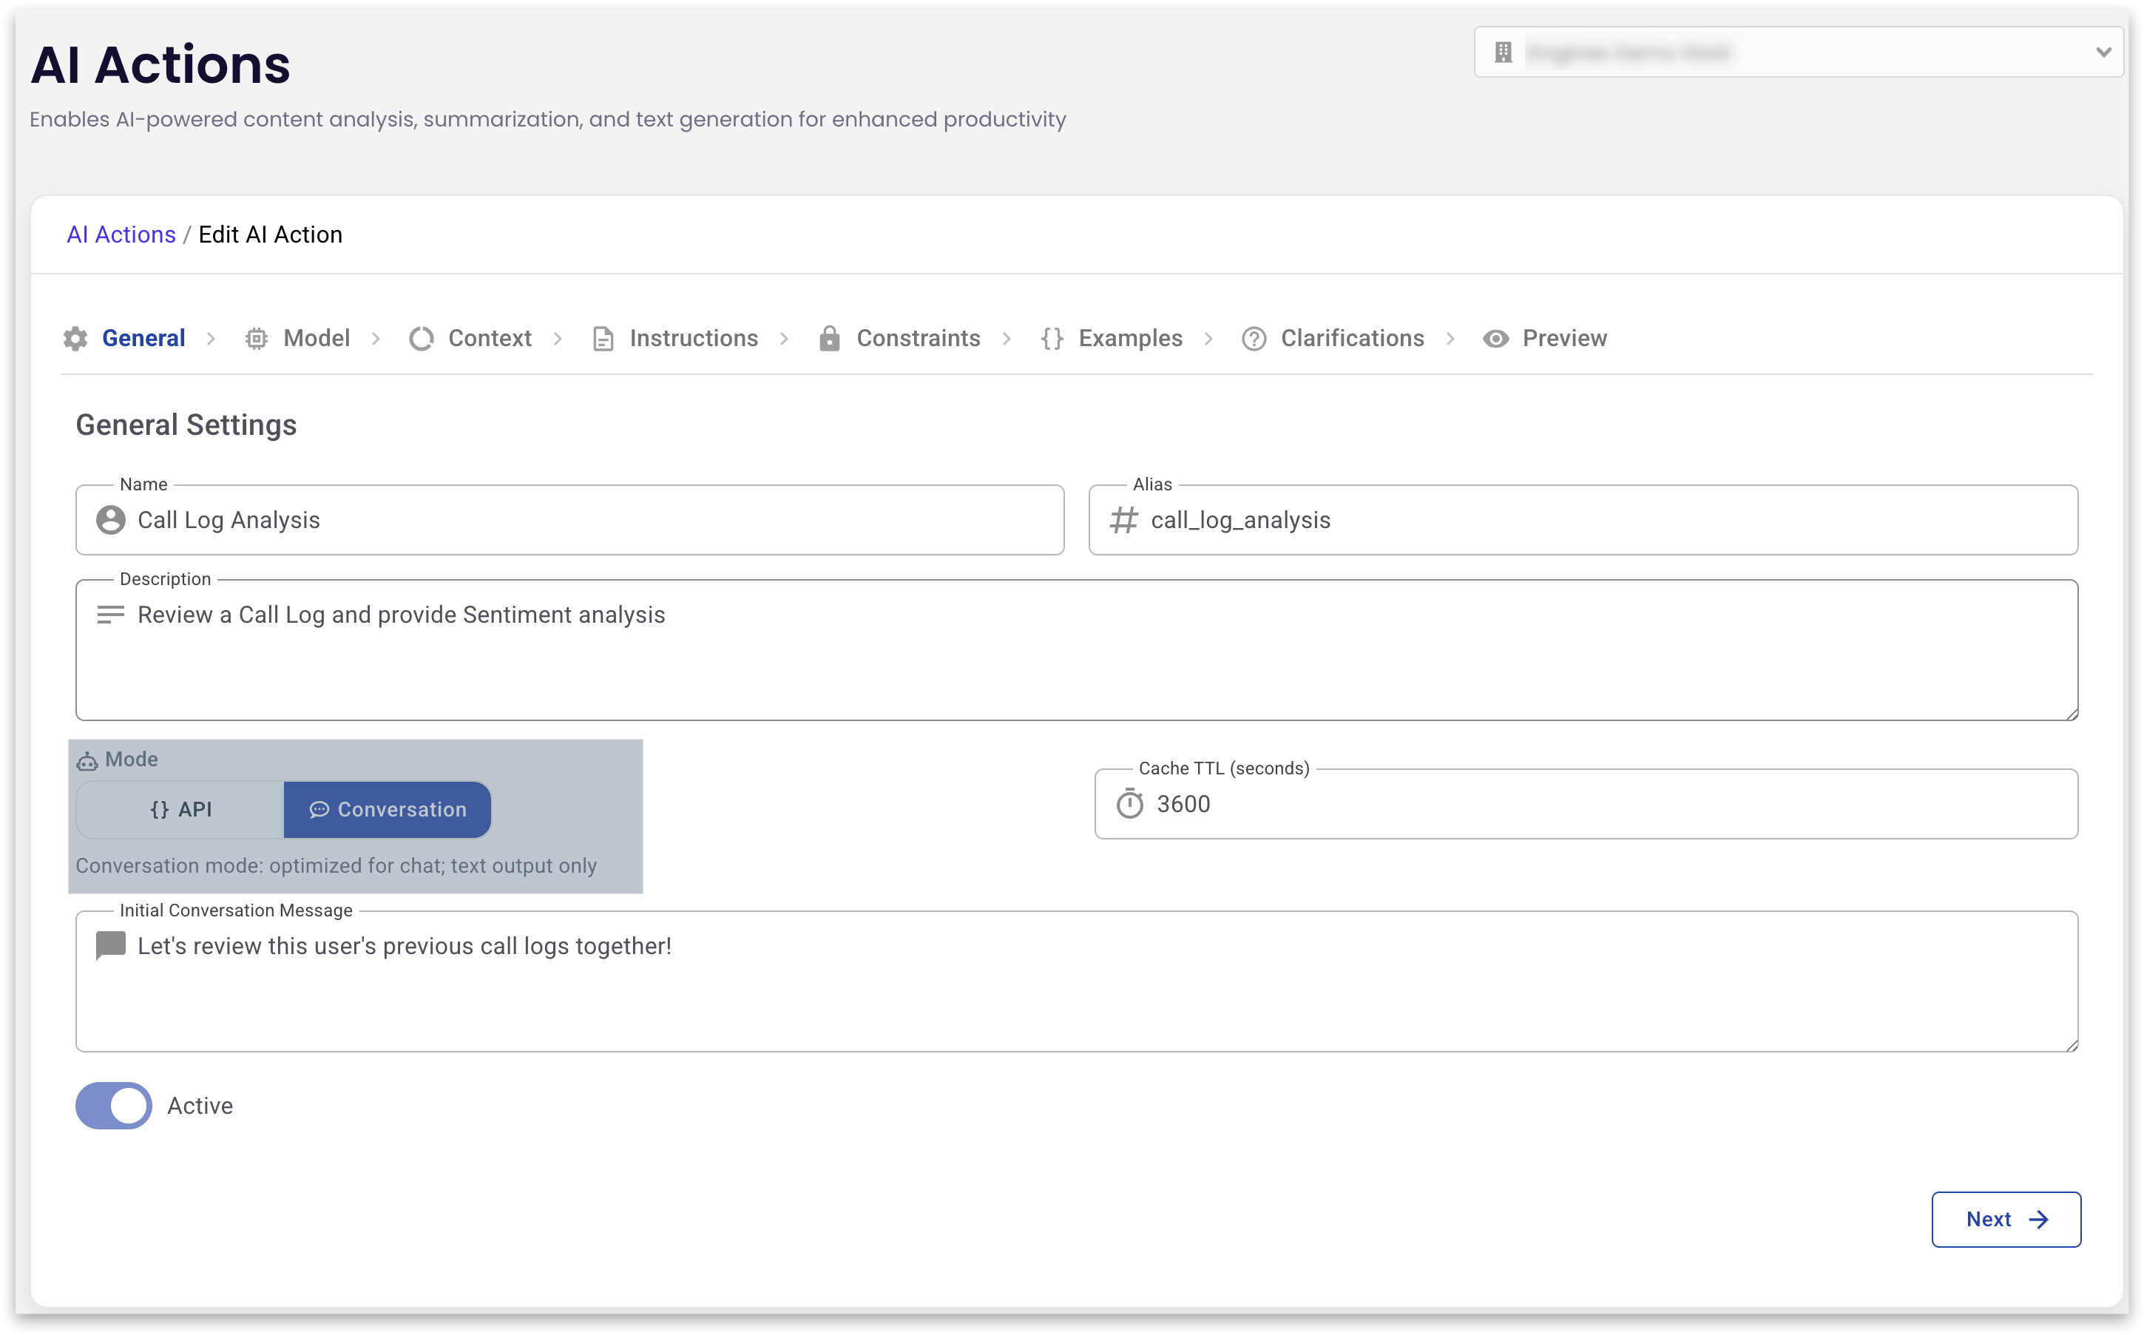Image resolution: width=2144 pixels, height=1335 pixels.
Task: Click the question mark icon beside Clarifications
Action: click(x=1254, y=339)
